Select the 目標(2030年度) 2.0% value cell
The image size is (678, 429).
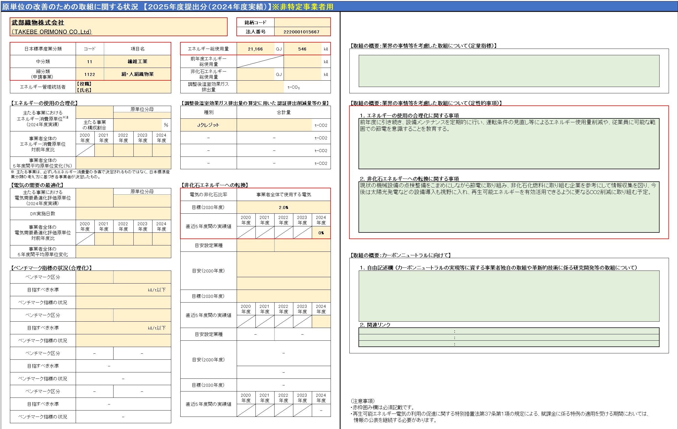(283, 208)
